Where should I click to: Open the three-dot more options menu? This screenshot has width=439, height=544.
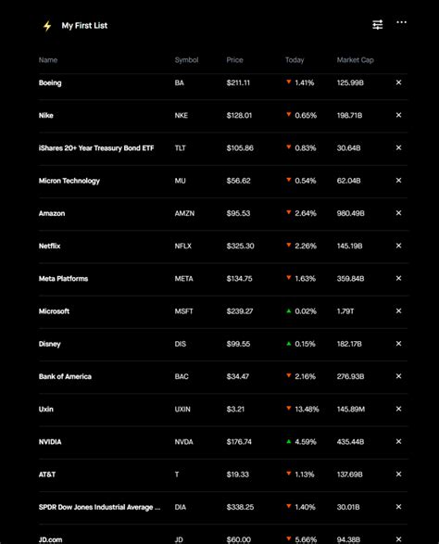point(401,22)
